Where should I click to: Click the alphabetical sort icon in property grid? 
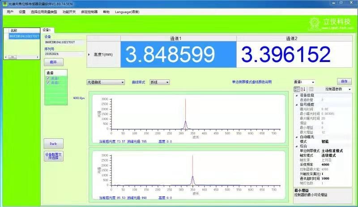point(302,89)
